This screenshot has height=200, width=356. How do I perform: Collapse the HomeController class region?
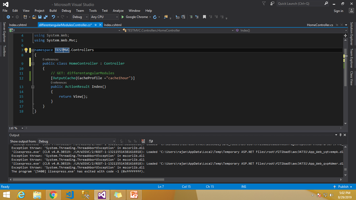(33, 63)
